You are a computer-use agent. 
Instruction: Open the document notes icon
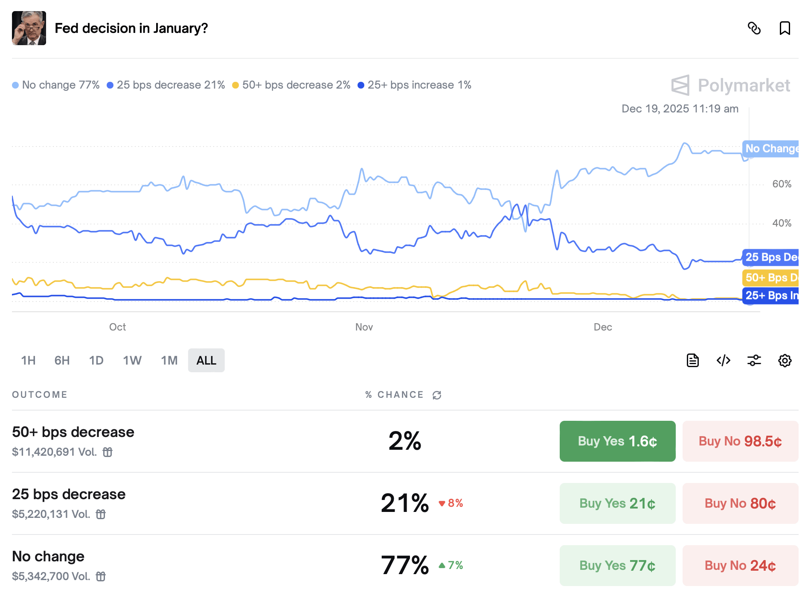click(693, 360)
